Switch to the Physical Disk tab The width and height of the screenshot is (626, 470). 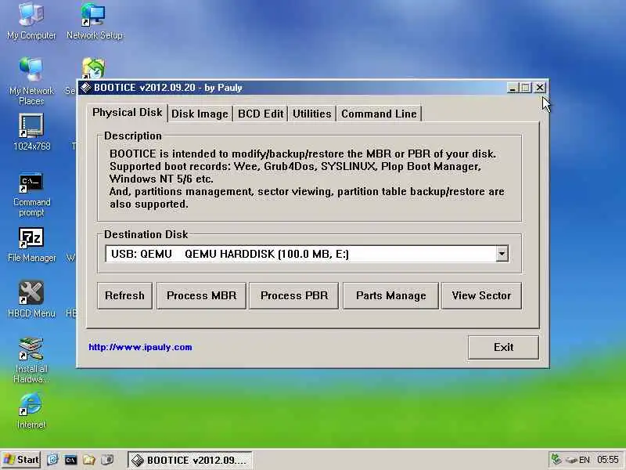click(x=128, y=113)
